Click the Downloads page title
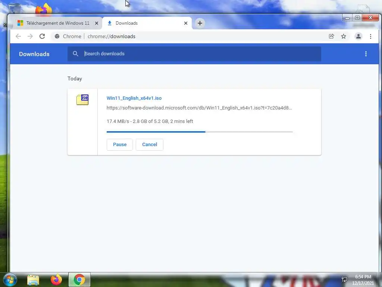The height and width of the screenshot is (287, 382). point(34,54)
